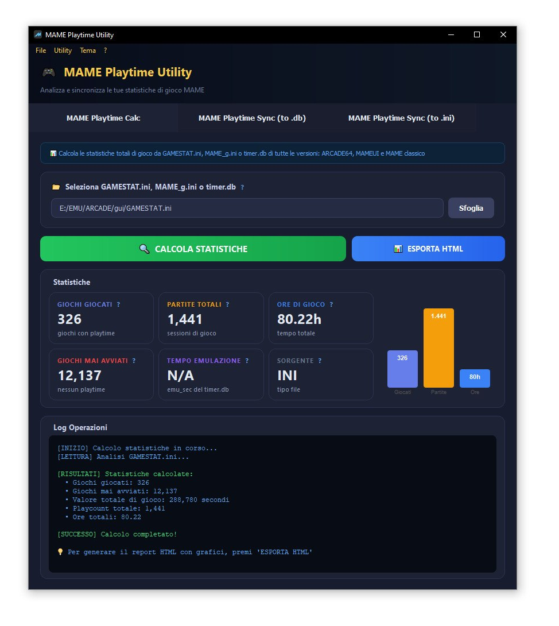Click 'Valore totale di gioco: 288,780 secondi' line
The image size is (559, 626).
150,500
